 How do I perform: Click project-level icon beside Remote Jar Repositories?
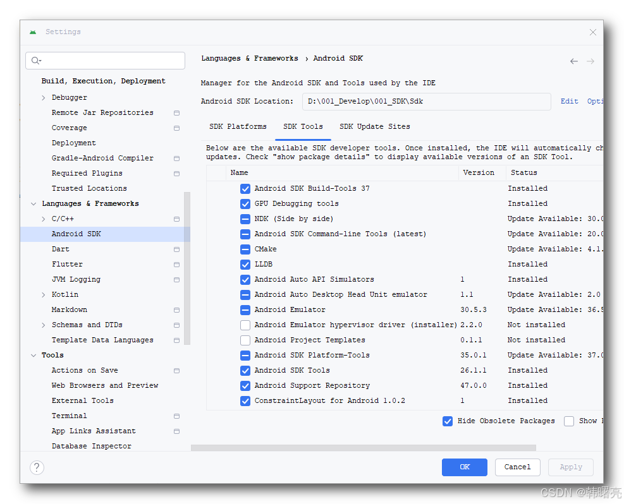tap(176, 113)
